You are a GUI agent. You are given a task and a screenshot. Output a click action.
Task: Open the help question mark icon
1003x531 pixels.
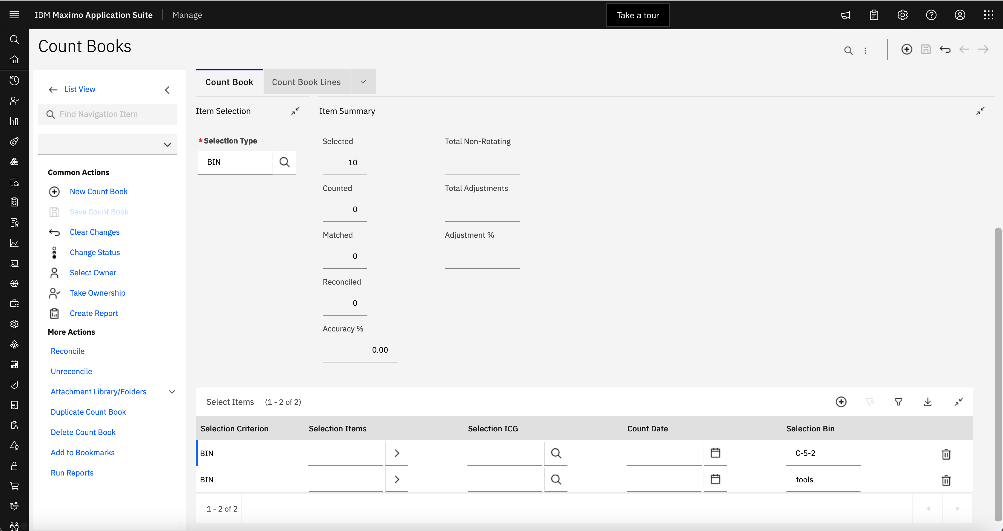click(x=931, y=15)
